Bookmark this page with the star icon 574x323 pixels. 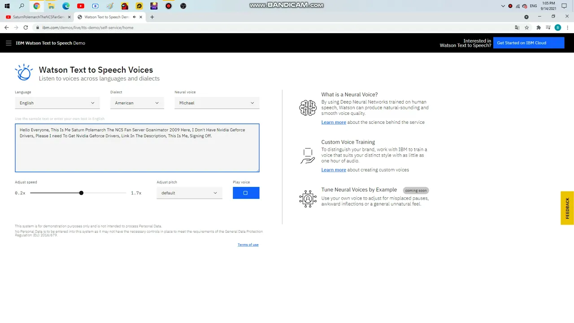pos(527,27)
